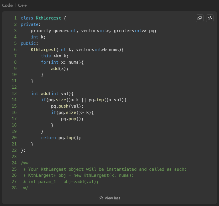Click 'pq.push(val);' statement
This screenshot has height=206, width=219.
coord(67,106)
